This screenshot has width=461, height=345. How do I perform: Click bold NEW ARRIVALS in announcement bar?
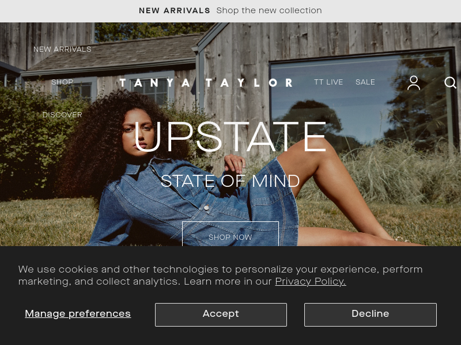coord(175,10)
